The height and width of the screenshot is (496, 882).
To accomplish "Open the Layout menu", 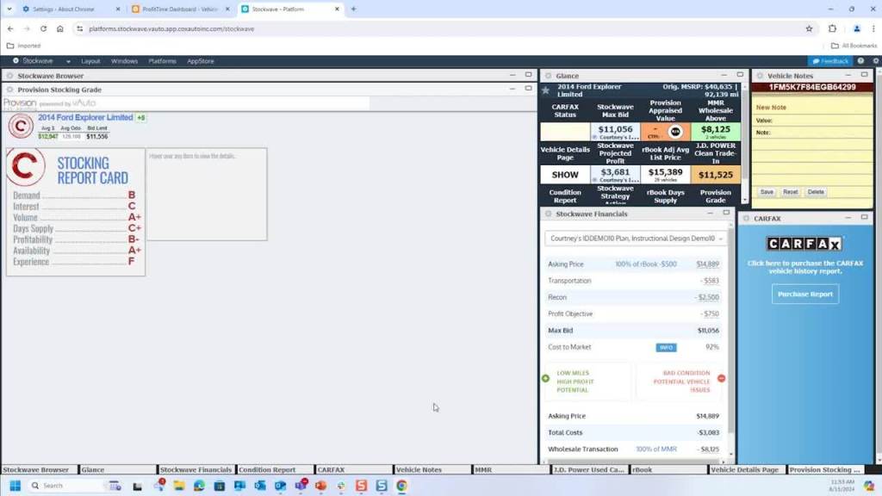I will (x=90, y=61).
